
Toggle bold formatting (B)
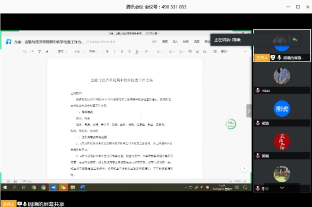[x=107, y=52]
